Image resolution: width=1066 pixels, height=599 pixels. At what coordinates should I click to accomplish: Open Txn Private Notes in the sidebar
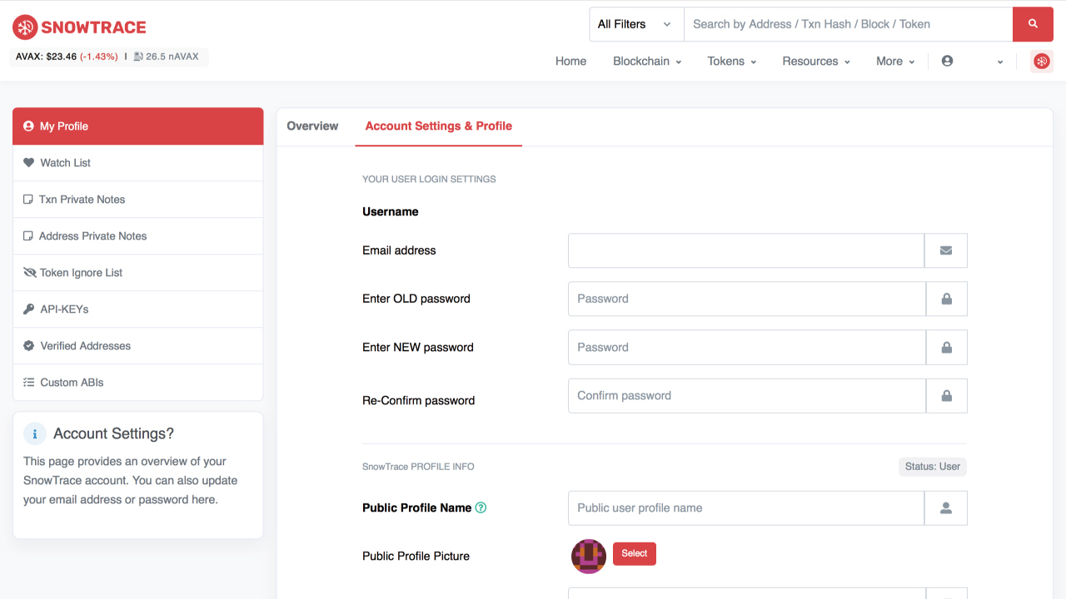(x=138, y=200)
